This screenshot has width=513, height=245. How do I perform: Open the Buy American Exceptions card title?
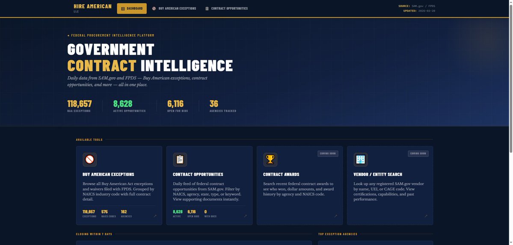pos(108,175)
